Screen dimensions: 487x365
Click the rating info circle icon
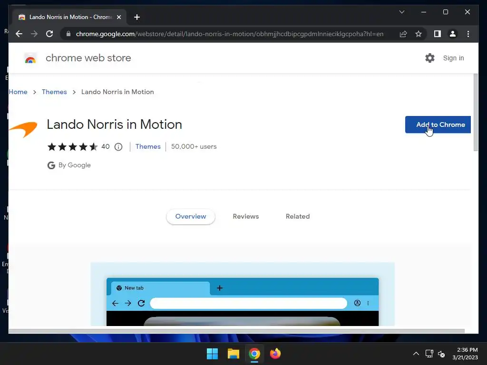(118, 147)
